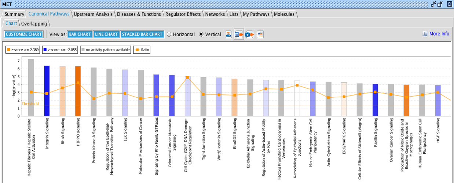The height and width of the screenshot is (183, 454).
Task: Click the Remodeling of Epithelial Adherens Junctions bar
Action: pyautogui.click(x=297, y=98)
